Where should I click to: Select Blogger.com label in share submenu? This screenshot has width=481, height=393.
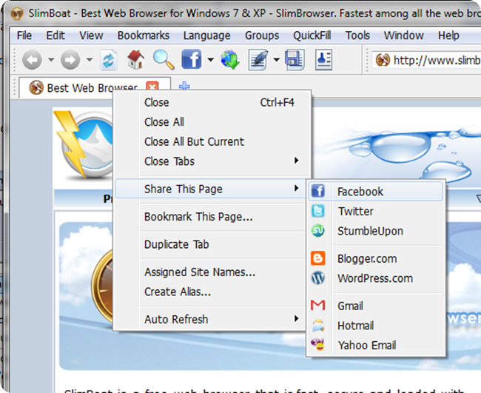tap(367, 258)
